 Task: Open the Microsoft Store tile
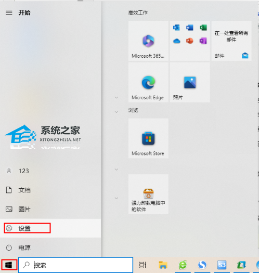click(148, 138)
